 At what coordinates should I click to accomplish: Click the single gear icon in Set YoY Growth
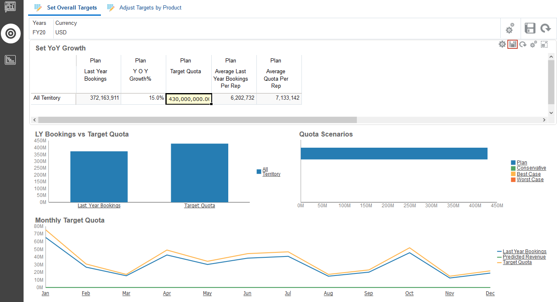(502, 44)
